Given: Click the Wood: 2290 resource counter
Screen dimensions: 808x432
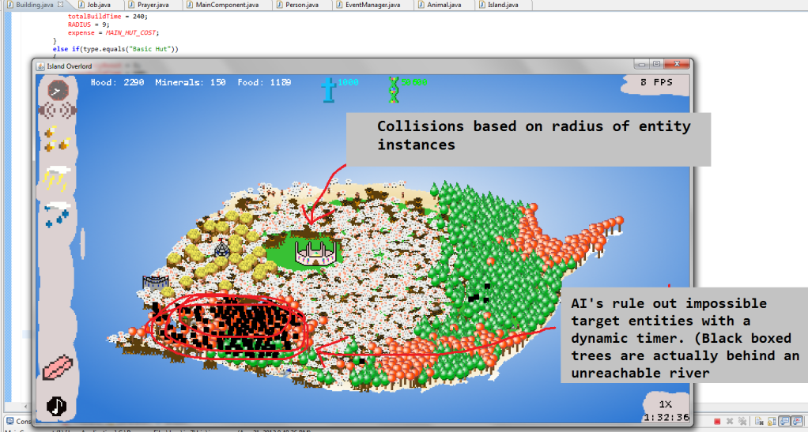Looking at the screenshot, I should [x=118, y=82].
